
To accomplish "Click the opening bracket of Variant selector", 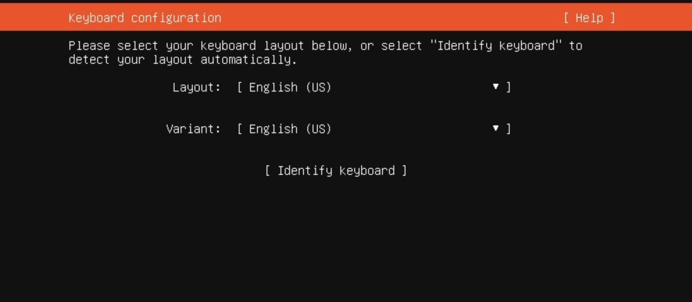I will click(240, 129).
